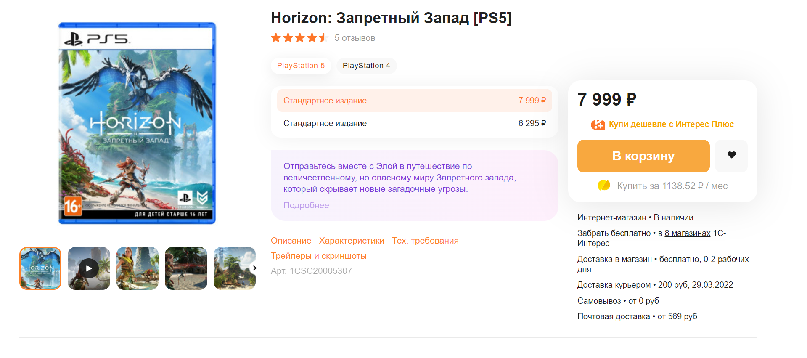The image size is (807, 358).
Task: Select PlayStation 4 platform option
Action: tap(366, 66)
